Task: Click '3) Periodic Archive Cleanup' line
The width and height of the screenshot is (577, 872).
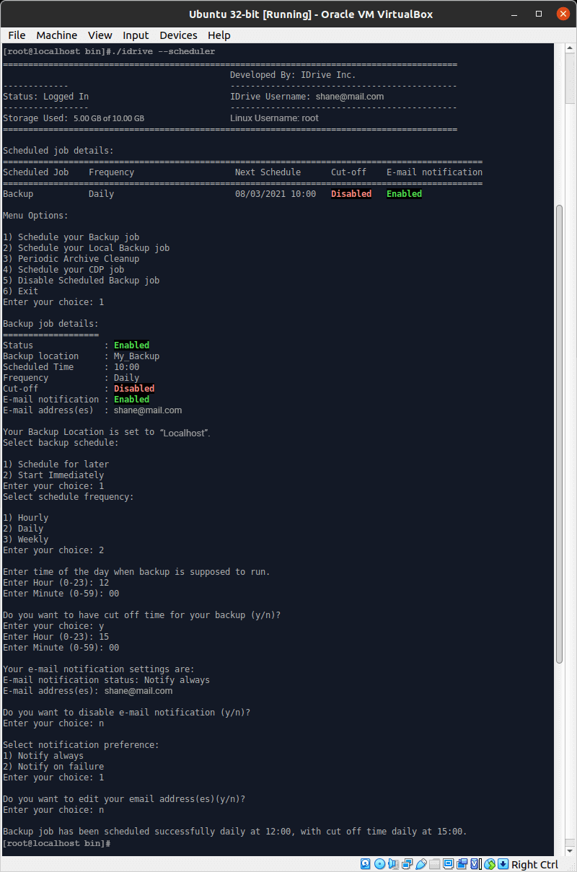Action: (71, 259)
